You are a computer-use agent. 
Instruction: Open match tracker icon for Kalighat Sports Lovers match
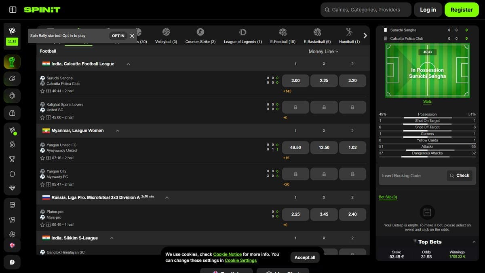point(48,118)
